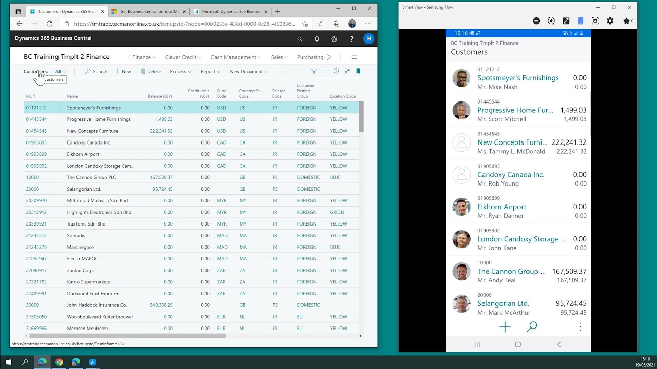Open favorites star in Samsung Flow toolbar
This screenshot has height=369, width=657.
(627, 21)
